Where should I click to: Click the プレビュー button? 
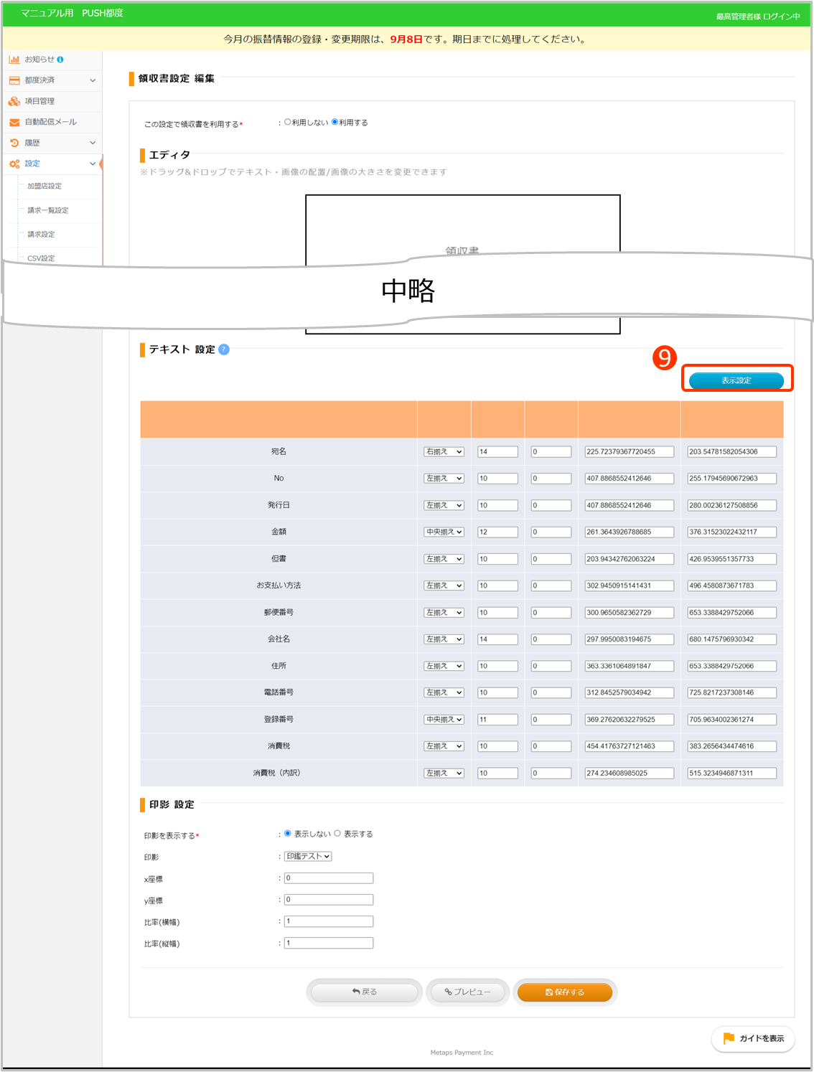click(467, 992)
